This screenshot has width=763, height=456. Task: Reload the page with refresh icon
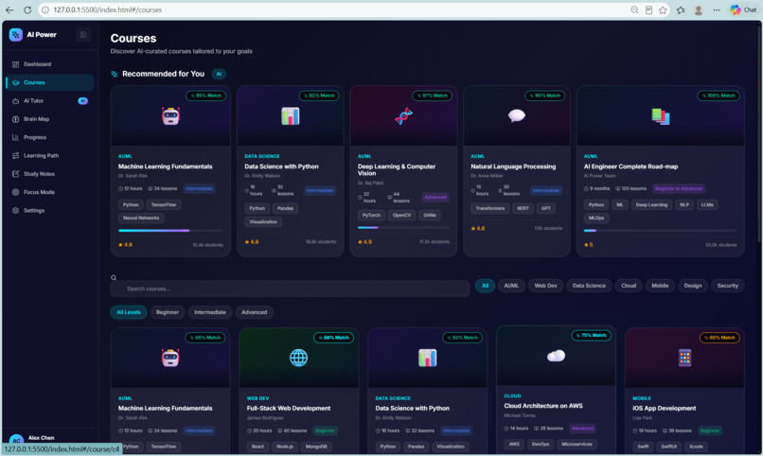click(27, 9)
